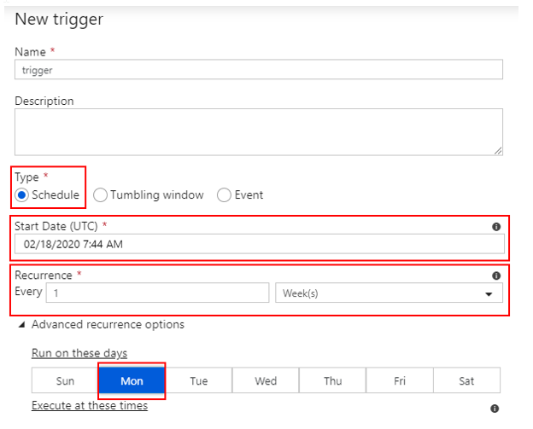Click the Execute at these times link

[89, 406]
